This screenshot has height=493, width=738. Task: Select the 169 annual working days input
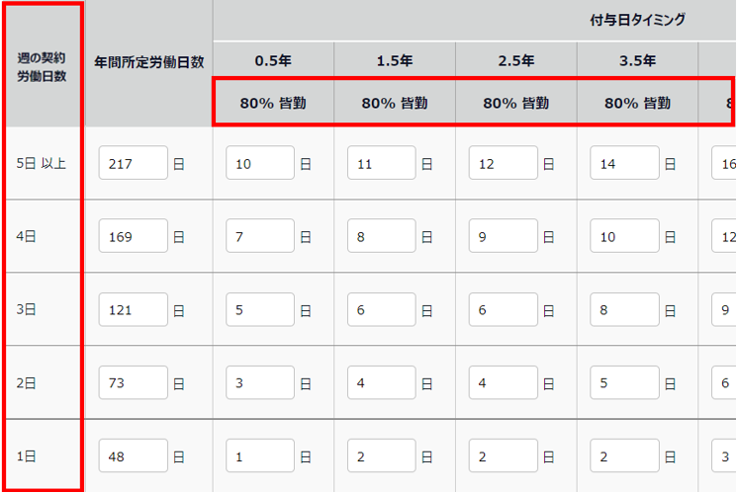[x=134, y=236]
